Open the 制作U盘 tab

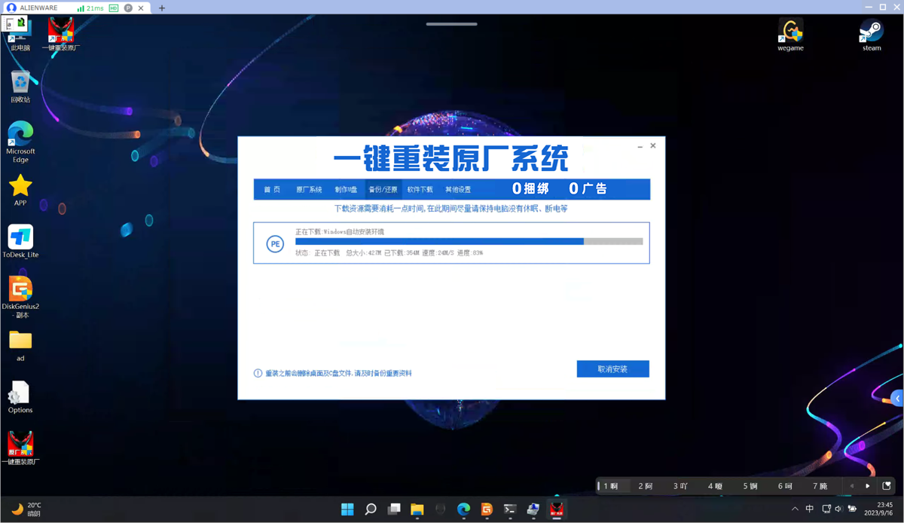[346, 189]
